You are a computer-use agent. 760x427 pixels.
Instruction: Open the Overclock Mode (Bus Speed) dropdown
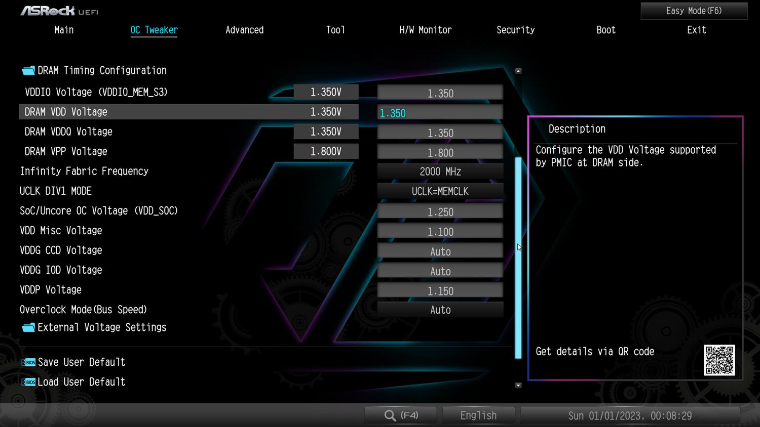click(x=440, y=310)
